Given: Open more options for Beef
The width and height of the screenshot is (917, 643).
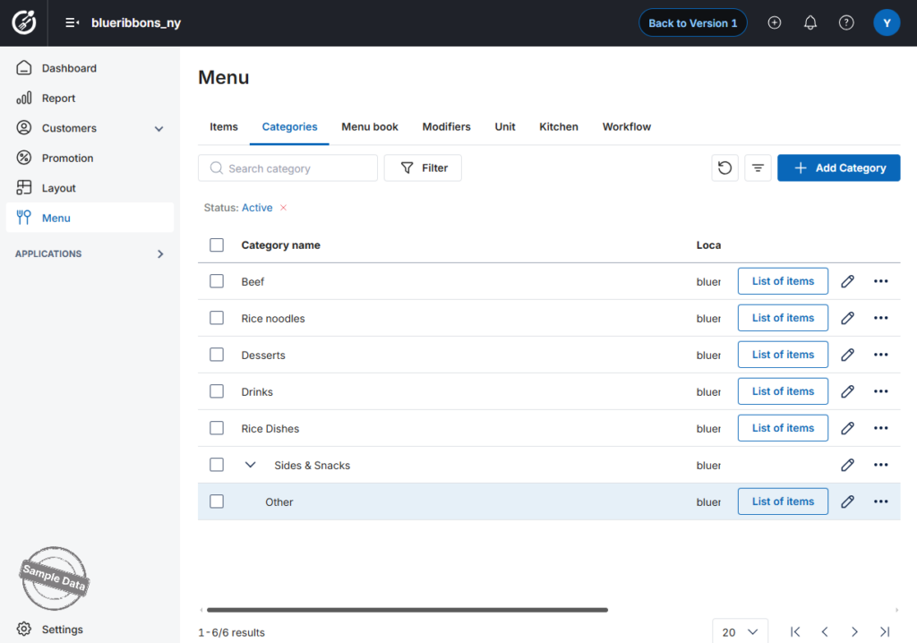Looking at the screenshot, I should pyautogui.click(x=881, y=281).
